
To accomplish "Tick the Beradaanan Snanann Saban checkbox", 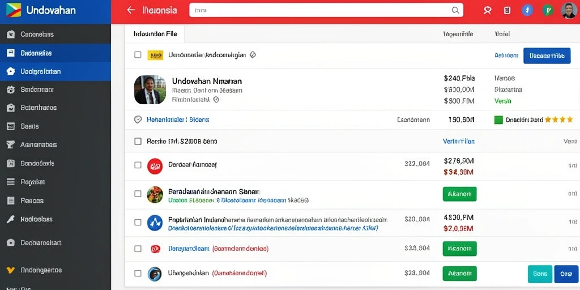I will click(138, 194).
